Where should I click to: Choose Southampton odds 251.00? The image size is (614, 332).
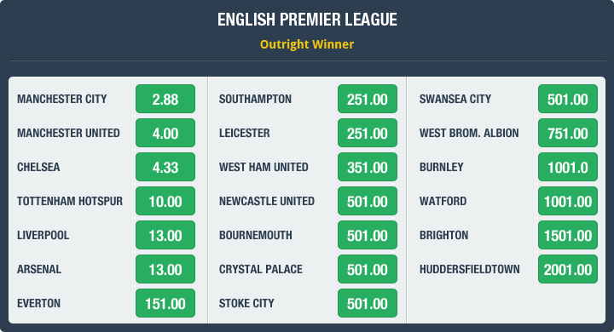(x=368, y=99)
